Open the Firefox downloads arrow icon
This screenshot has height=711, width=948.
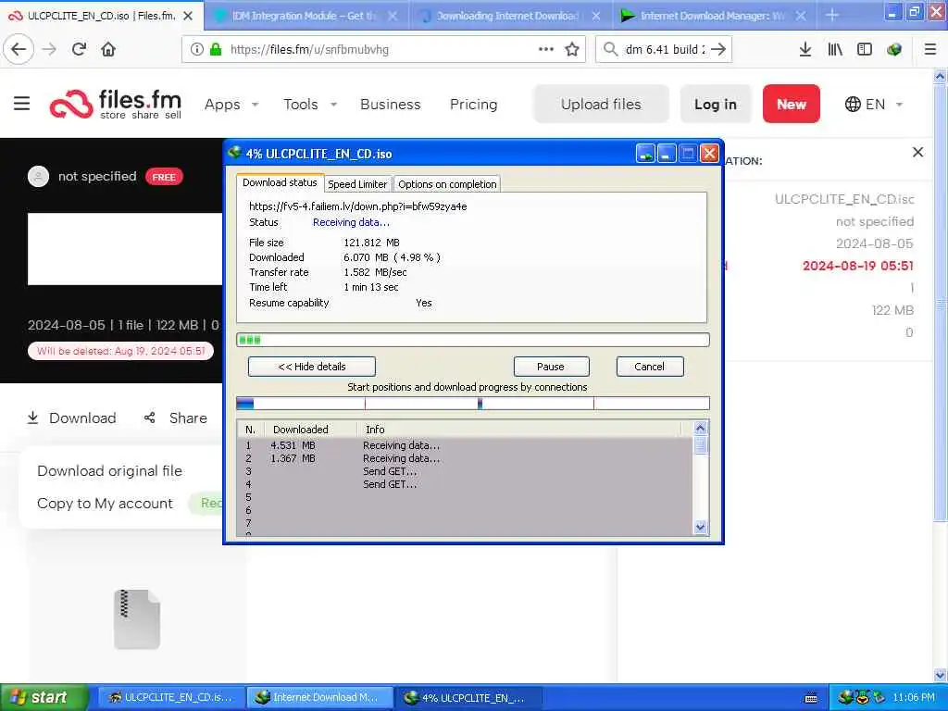(805, 49)
